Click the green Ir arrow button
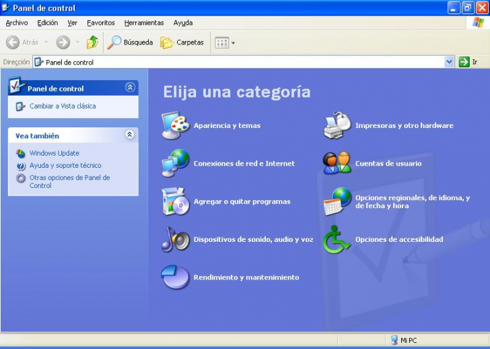 464,62
